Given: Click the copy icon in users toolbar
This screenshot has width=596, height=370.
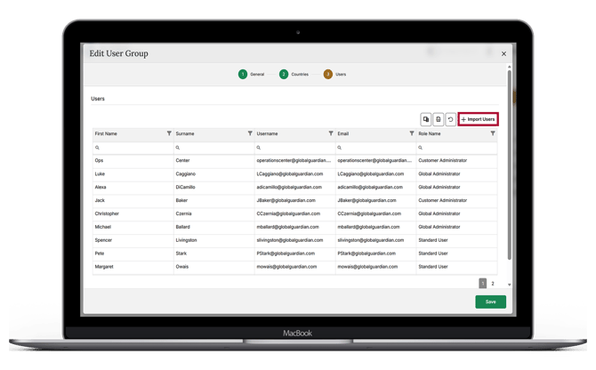Looking at the screenshot, I should point(426,119).
